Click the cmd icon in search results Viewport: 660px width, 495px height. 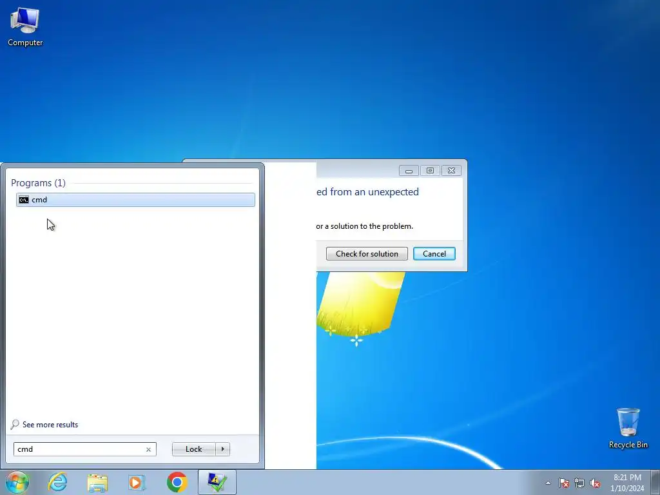tap(24, 200)
